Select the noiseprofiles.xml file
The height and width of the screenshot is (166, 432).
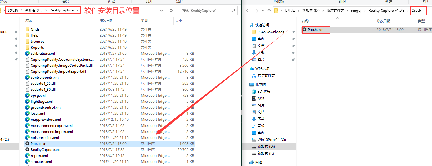point(45,137)
